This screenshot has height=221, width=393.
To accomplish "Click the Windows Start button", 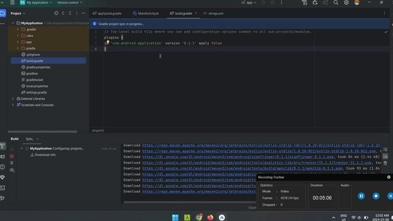I will (x=175, y=217).
